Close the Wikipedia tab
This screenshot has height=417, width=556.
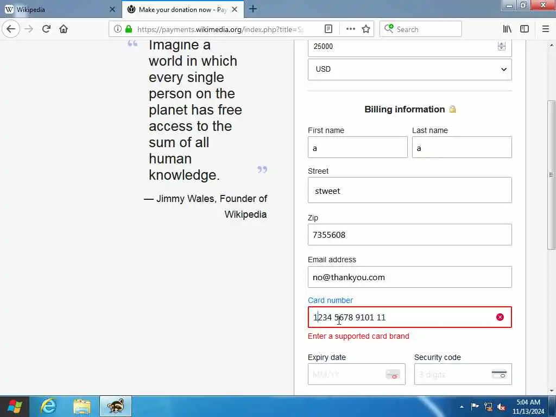click(112, 10)
